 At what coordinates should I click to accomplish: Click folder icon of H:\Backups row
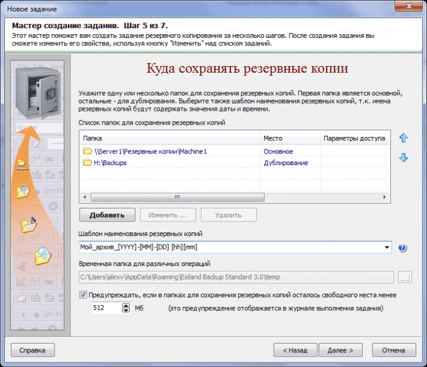point(88,163)
